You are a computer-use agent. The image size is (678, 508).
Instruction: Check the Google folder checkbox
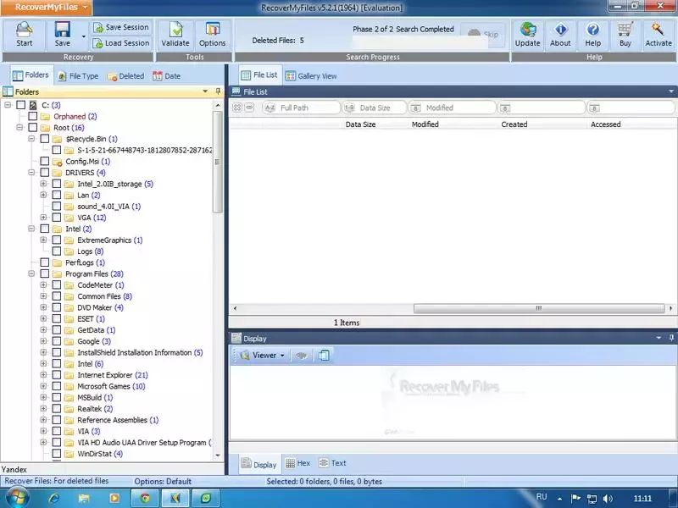[57, 341]
